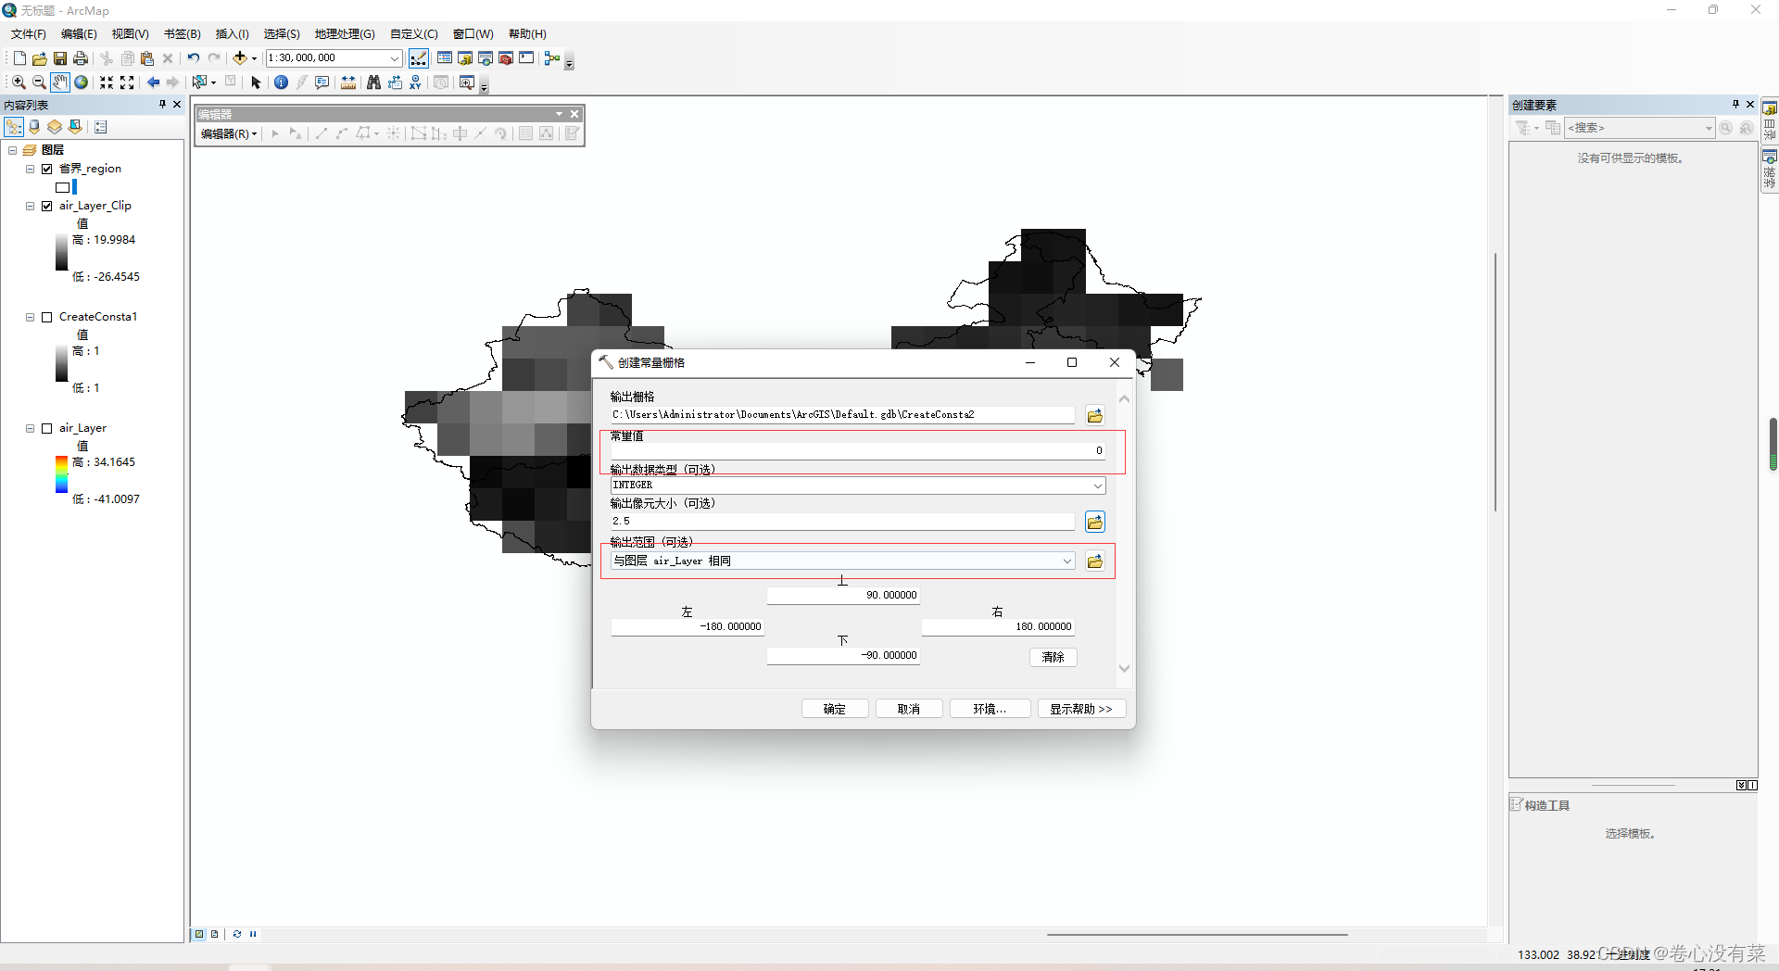Viewport: 1779px width, 971px height.
Task: Browse for output raster location
Action: coord(1095,415)
